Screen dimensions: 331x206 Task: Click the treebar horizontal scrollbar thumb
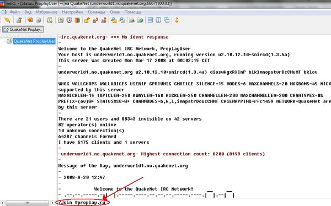[x=27, y=203]
